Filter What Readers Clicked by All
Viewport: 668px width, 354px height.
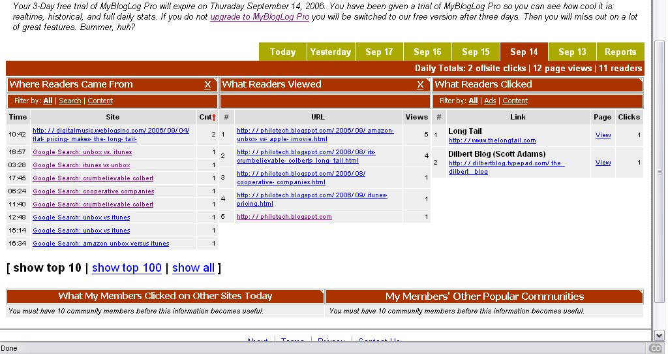(x=473, y=101)
